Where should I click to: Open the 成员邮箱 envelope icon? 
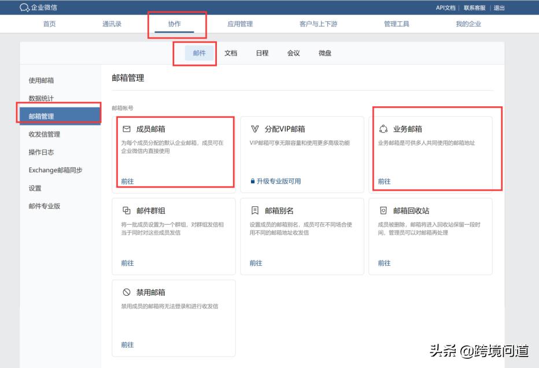click(x=128, y=128)
